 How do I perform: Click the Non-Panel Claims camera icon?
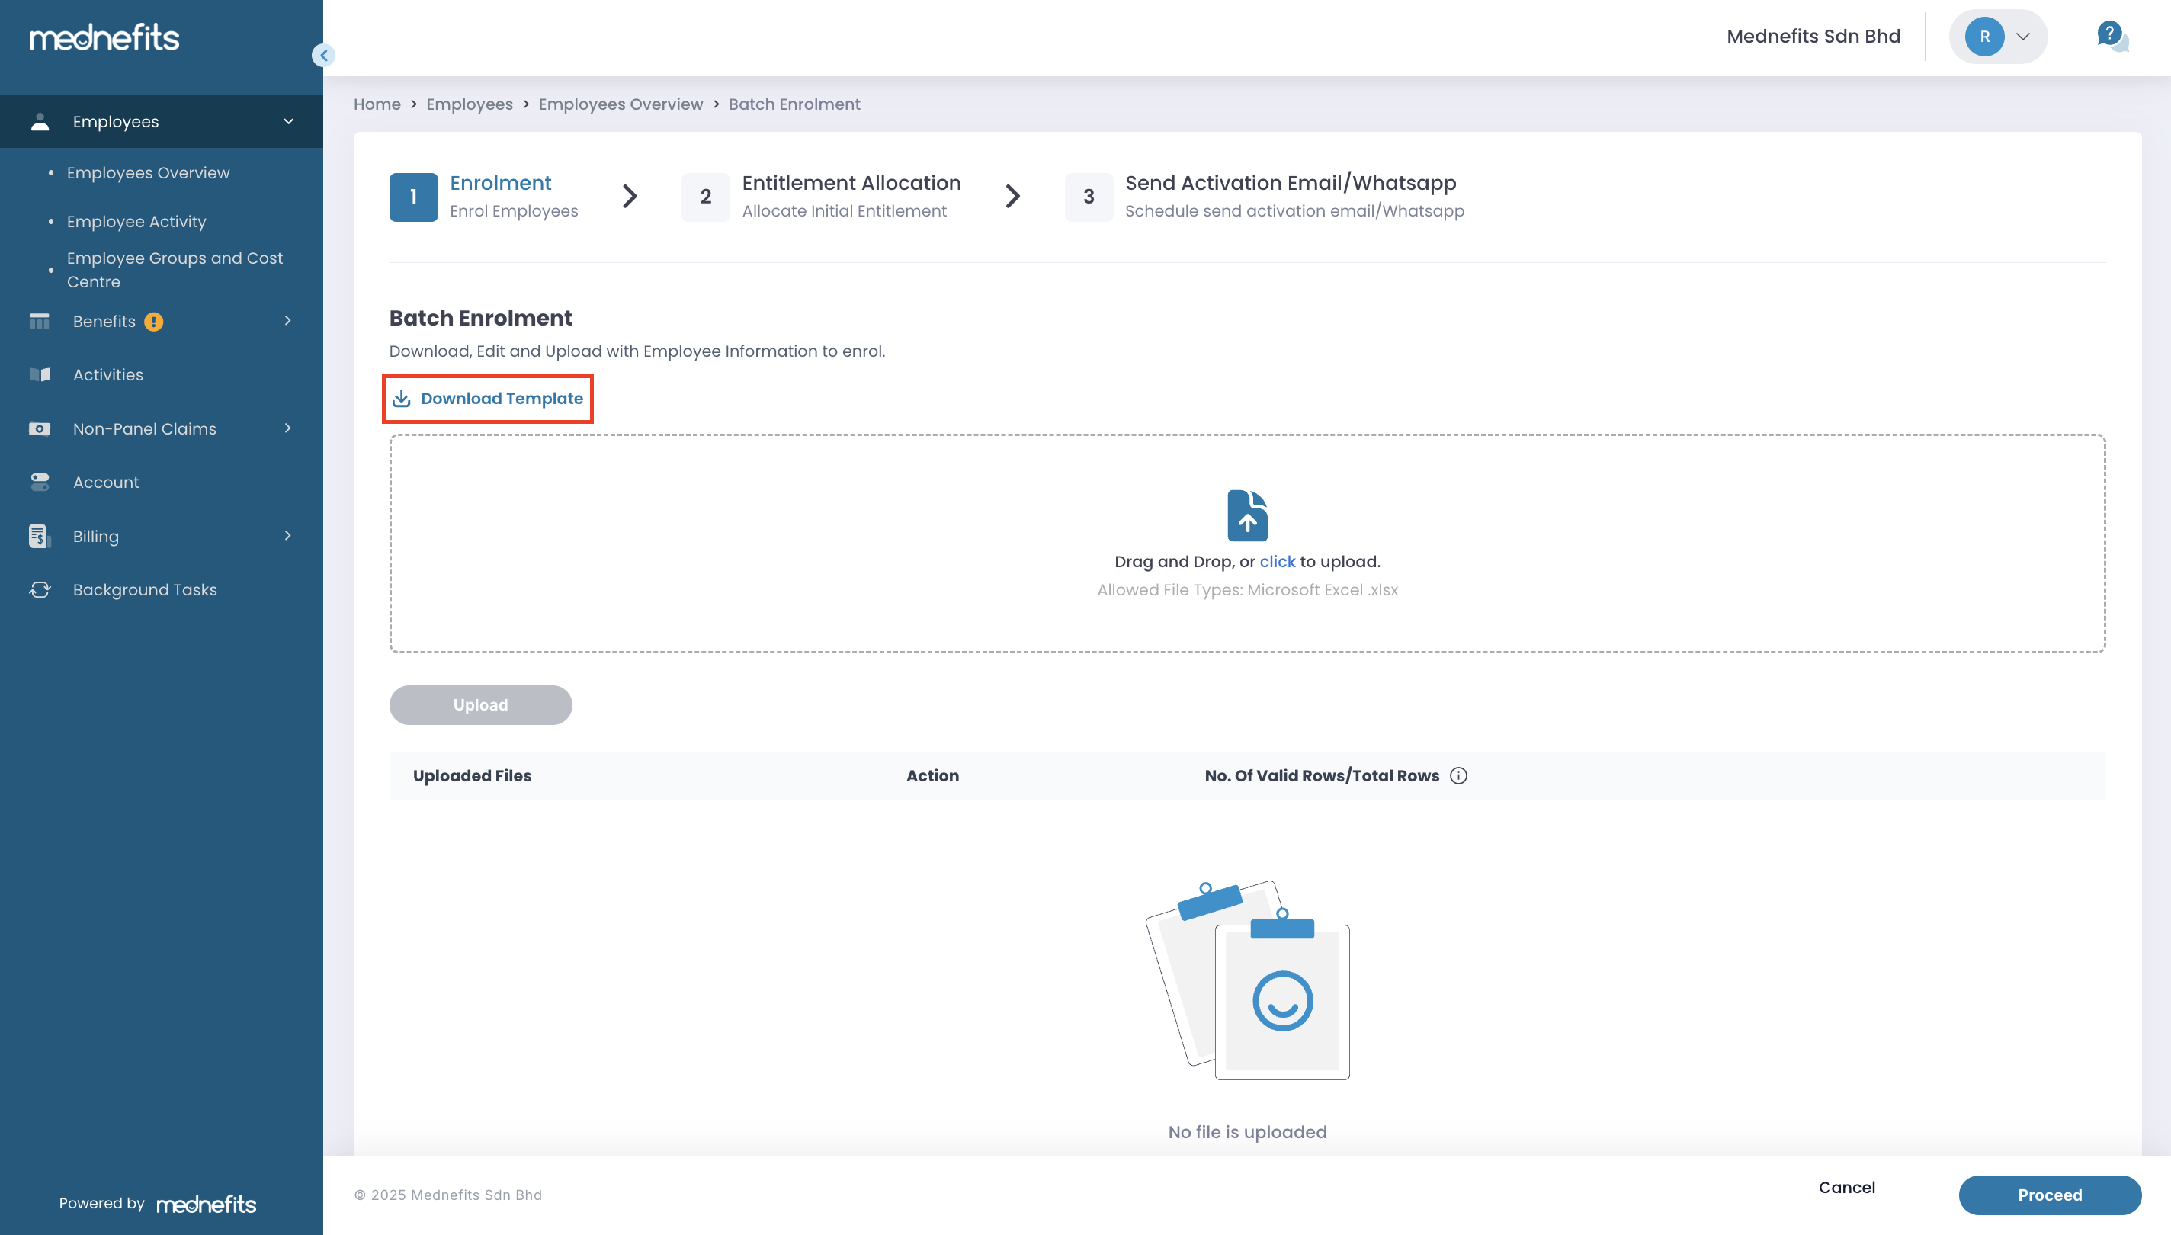39,428
